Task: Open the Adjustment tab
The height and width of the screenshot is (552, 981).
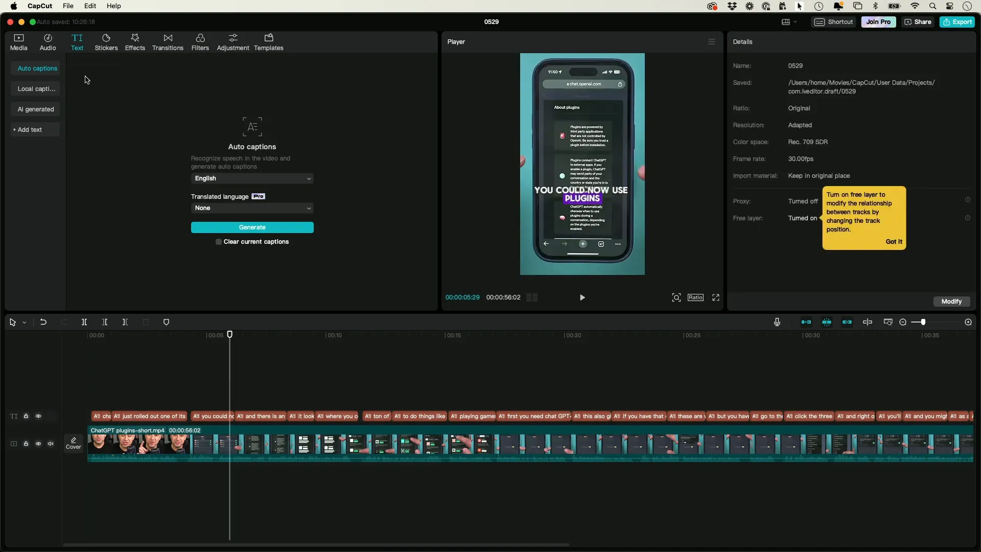Action: coord(233,42)
